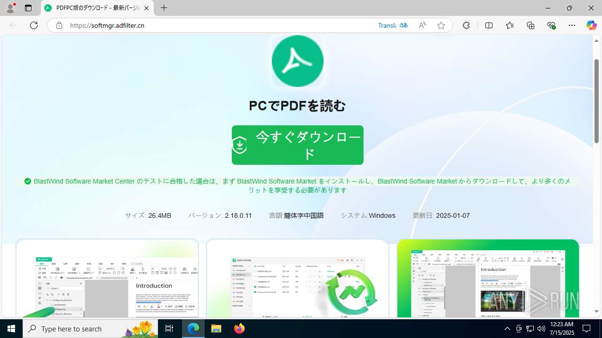The width and height of the screenshot is (602, 338).
Task: Select the language text 簡体字中国語
Action: tap(304, 215)
